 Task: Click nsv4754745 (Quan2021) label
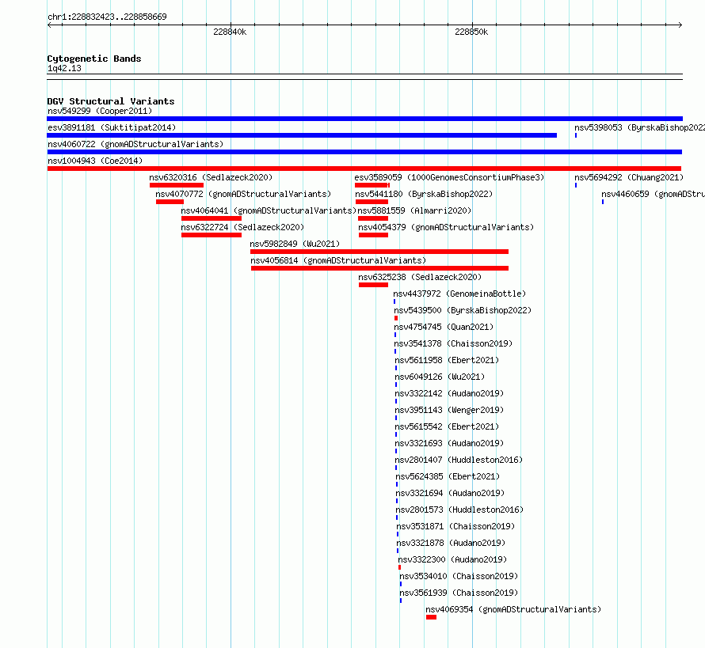444,327
